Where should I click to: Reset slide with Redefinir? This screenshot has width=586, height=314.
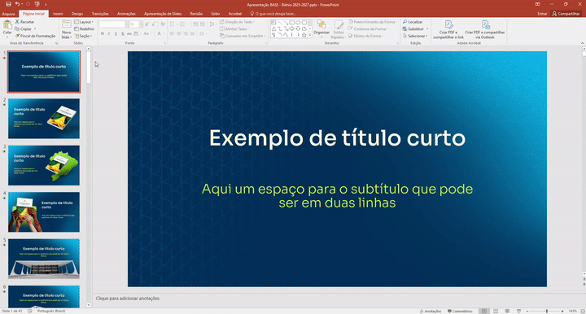click(x=84, y=28)
